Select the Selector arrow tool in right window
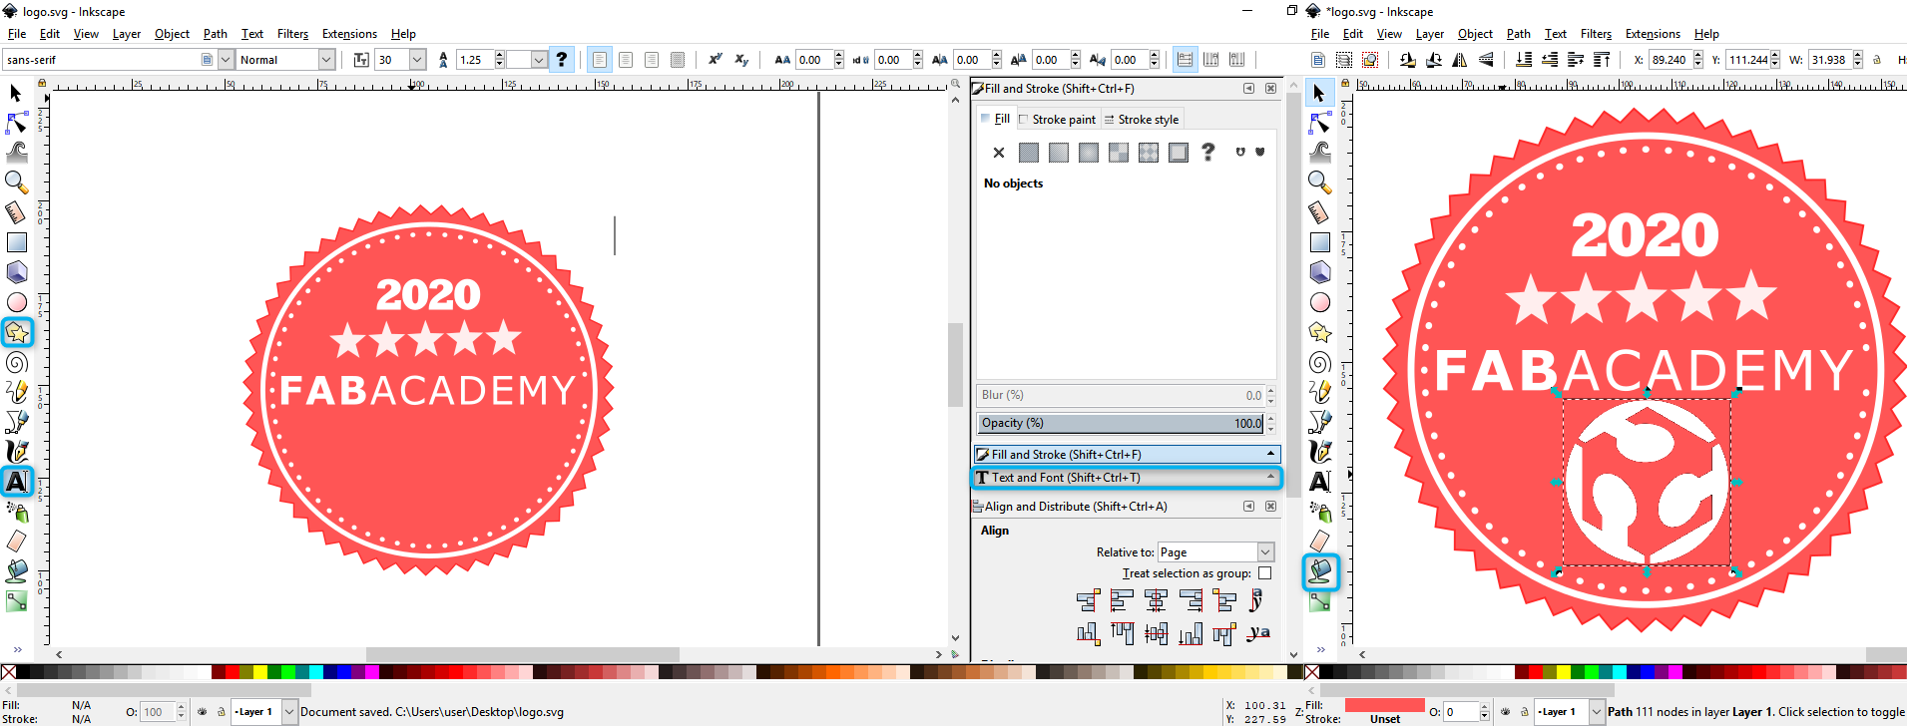Image resolution: width=1911 pixels, height=728 pixels. tap(1320, 93)
